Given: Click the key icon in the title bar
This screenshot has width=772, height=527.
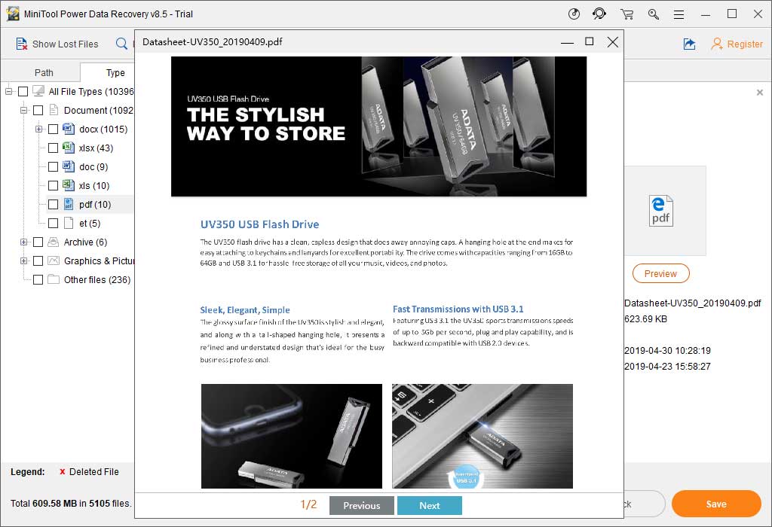Looking at the screenshot, I should point(653,14).
